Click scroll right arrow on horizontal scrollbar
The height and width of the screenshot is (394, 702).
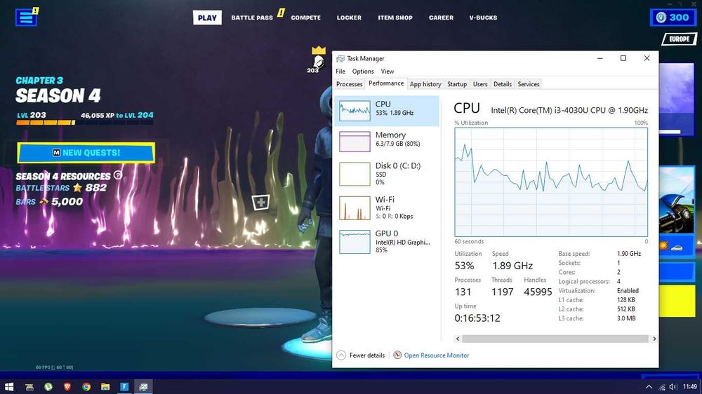pyautogui.click(x=654, y=339)
